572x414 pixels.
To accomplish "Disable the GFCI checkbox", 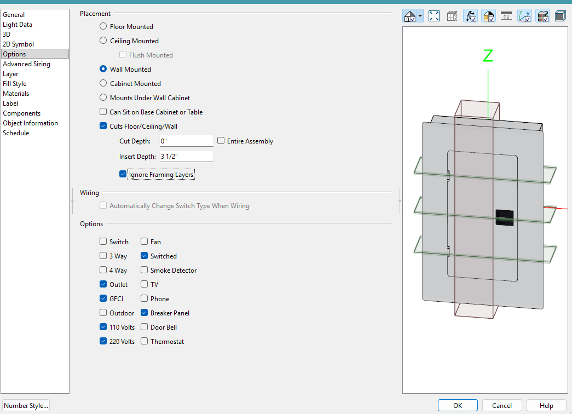I will (x=103, y=298).
